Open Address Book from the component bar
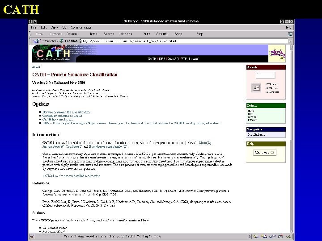The image size is (322, 241). click(x=280, y=237)
